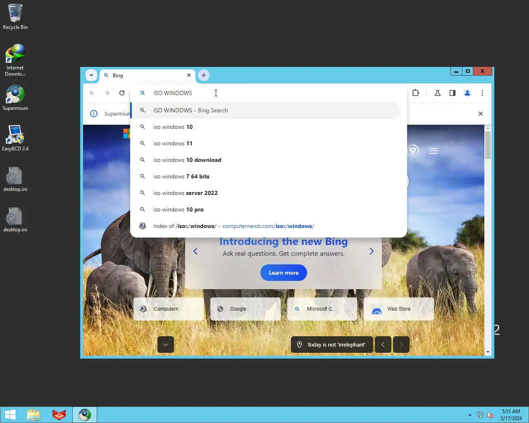
Task: Go to next Bing promo slide
Action: coord(372,251)
